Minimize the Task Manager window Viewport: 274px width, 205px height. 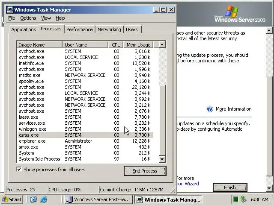[156, 10]
